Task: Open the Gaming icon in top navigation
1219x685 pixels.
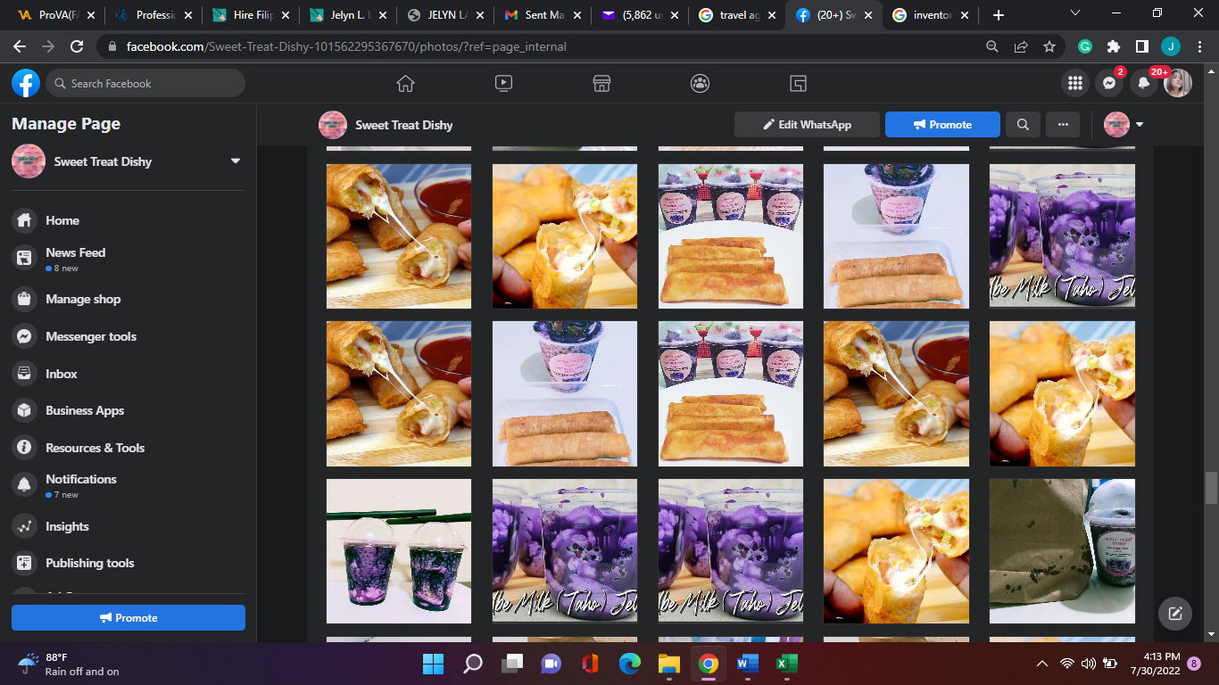Action: pyautogui.click(x=798, y=83)
